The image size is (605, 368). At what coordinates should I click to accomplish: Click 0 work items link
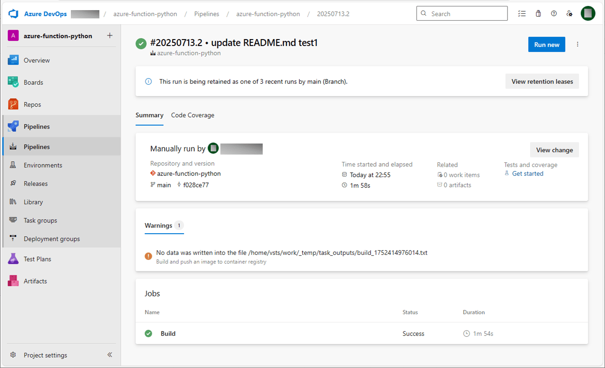(461, 175)
